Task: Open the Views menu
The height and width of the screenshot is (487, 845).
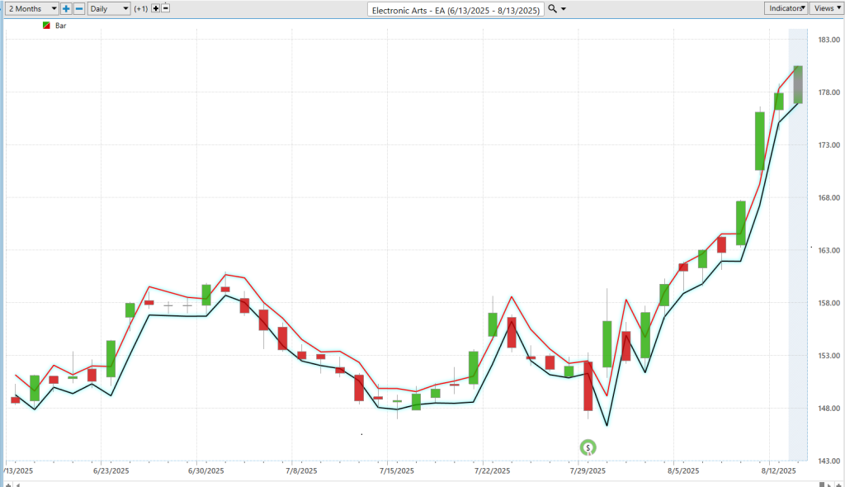Action: tap(825, 8)
